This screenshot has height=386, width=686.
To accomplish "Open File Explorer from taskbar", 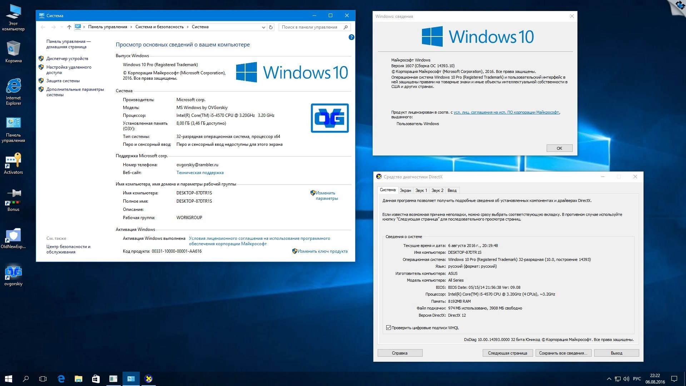I will [x=78, y=378].
